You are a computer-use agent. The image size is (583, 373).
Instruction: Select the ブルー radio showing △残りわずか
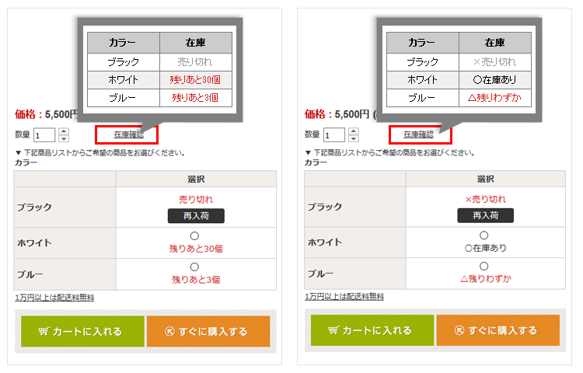(x=484, y=267)
